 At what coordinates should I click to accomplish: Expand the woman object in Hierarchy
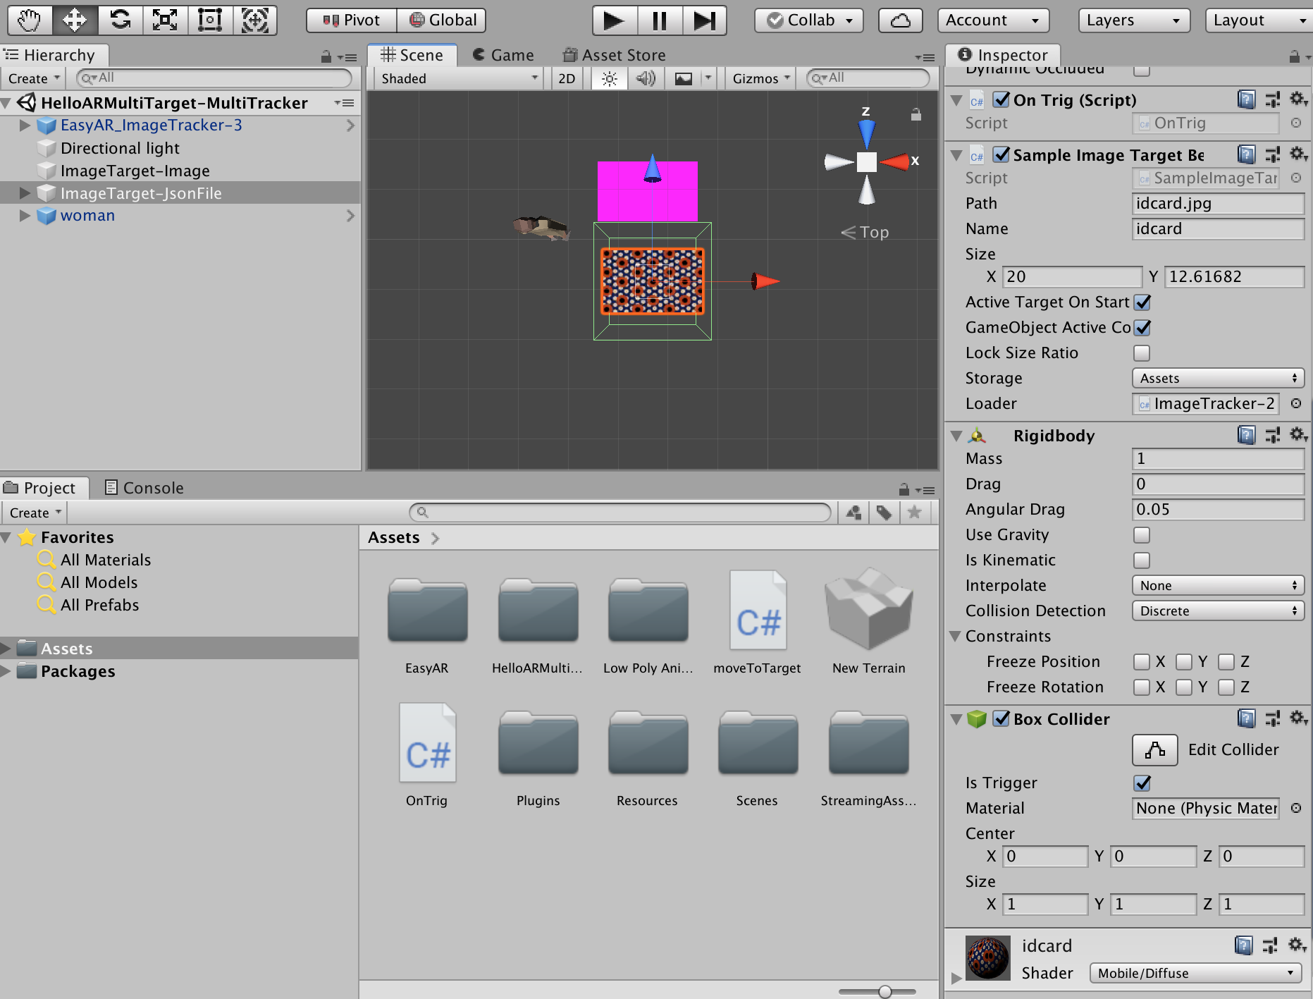point(25,216)
